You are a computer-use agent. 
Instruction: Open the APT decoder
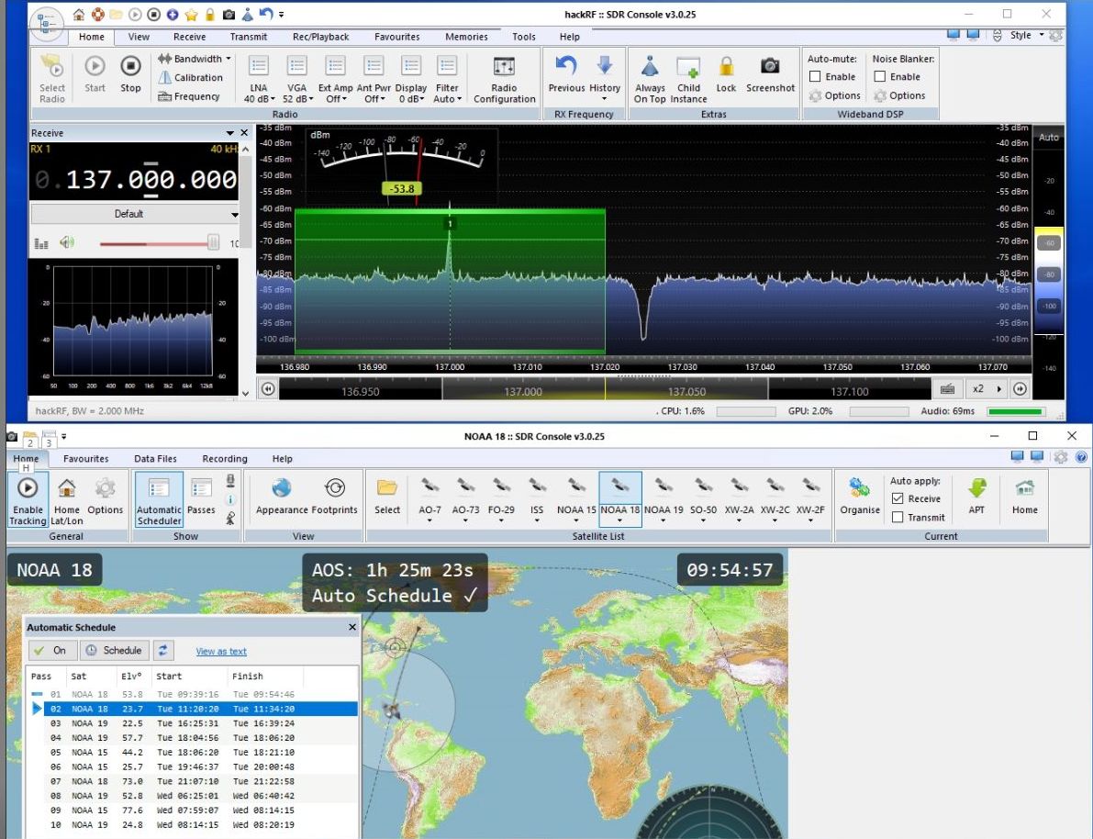[976, 488]
